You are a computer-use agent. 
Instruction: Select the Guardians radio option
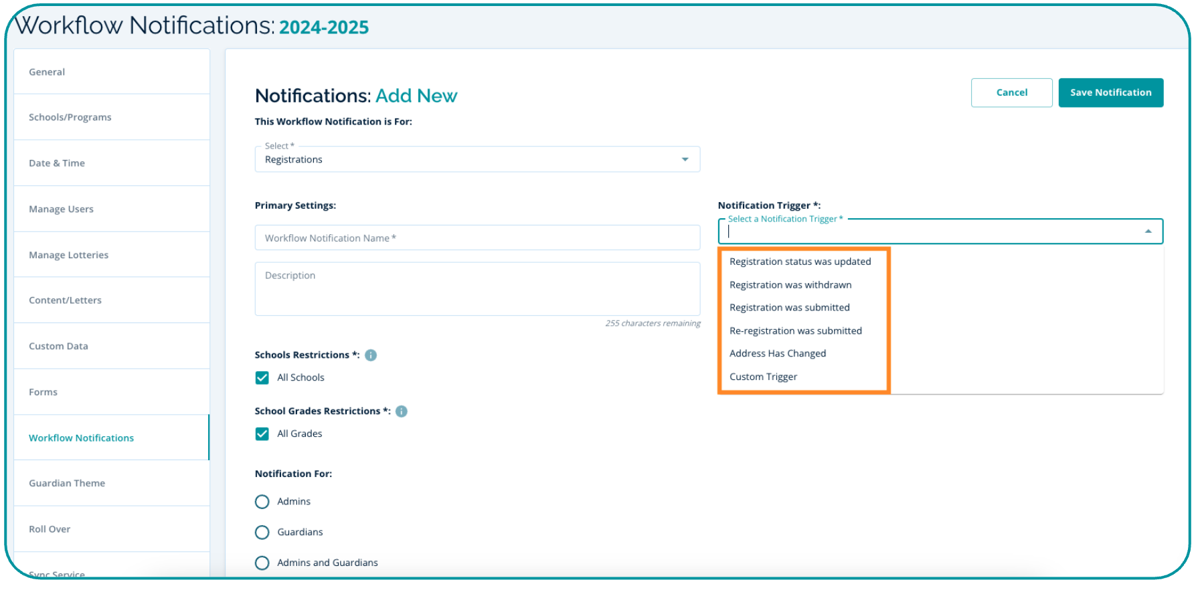(262, 532)
